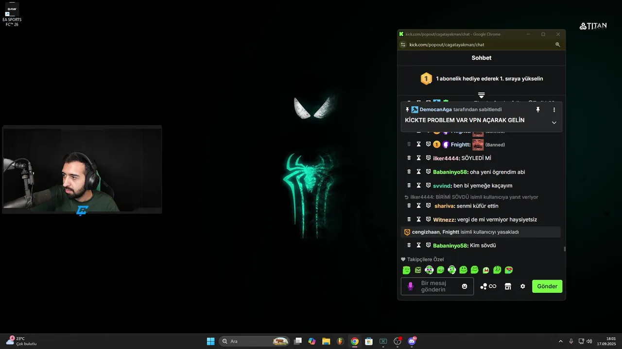This screenshot has width=622, height=349.
Task: Timeout Witnezz using the hourglass icon
Action: pos(418,219)
